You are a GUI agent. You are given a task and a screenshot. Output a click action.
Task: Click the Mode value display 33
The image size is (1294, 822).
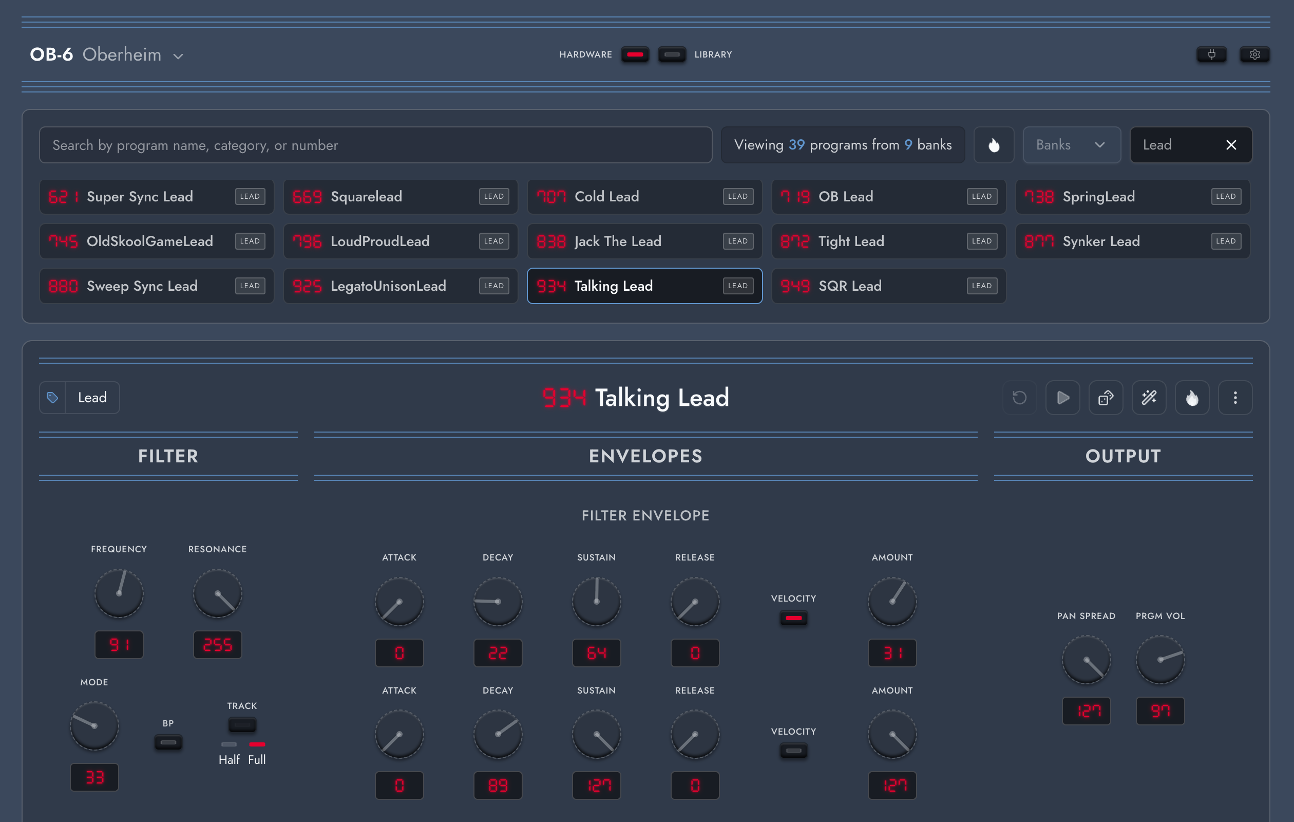pyautogui.click(x=94, y=777)
